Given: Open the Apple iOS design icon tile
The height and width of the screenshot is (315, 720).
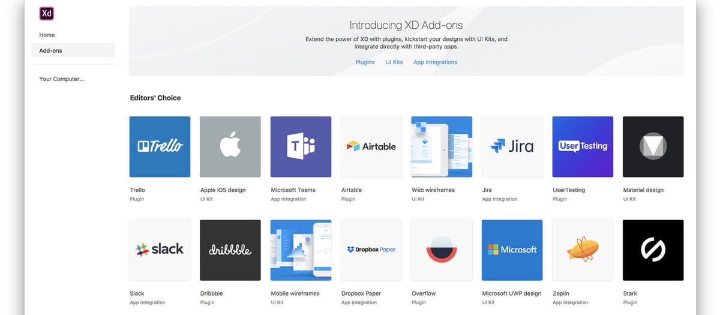Looking at the screenshot, I should (230, 146).
